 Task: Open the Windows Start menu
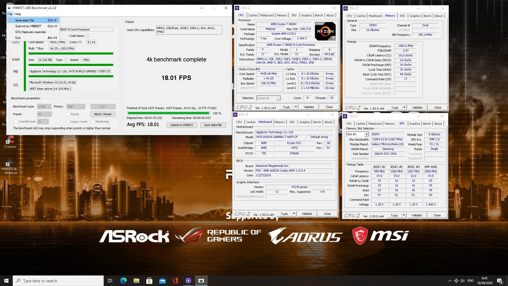6,281
